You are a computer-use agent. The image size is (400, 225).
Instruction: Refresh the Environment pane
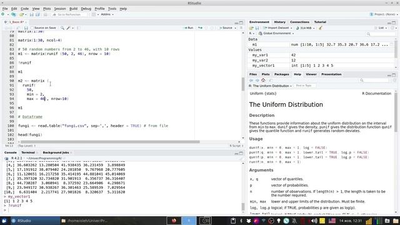click(x=393, y=27)
